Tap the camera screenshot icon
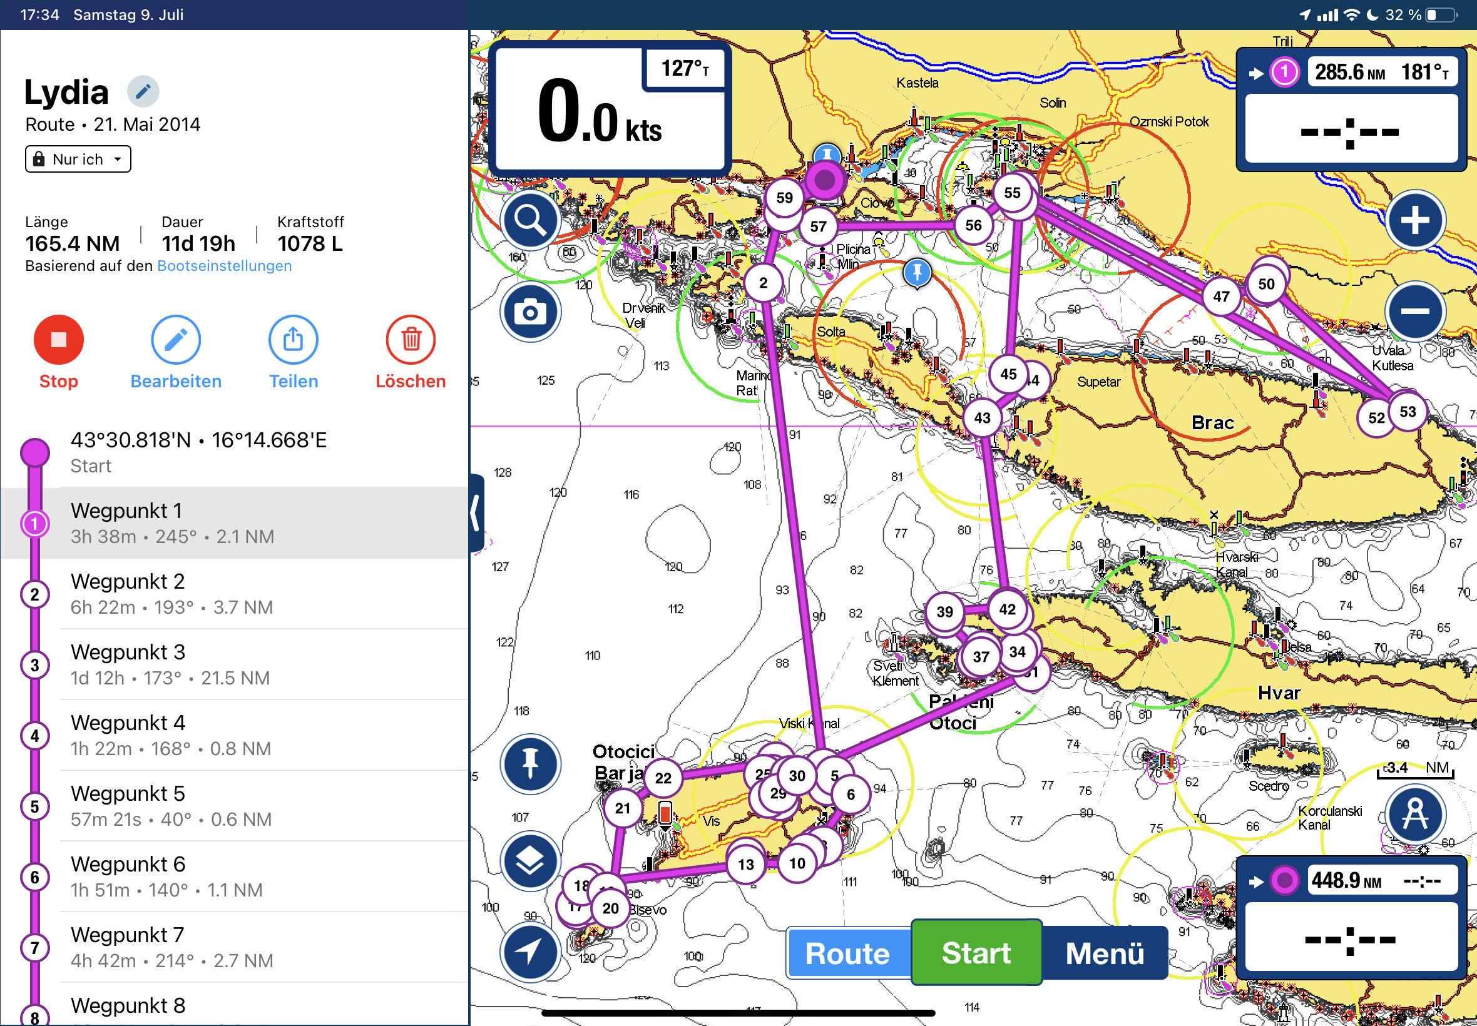 click(530, 312)
